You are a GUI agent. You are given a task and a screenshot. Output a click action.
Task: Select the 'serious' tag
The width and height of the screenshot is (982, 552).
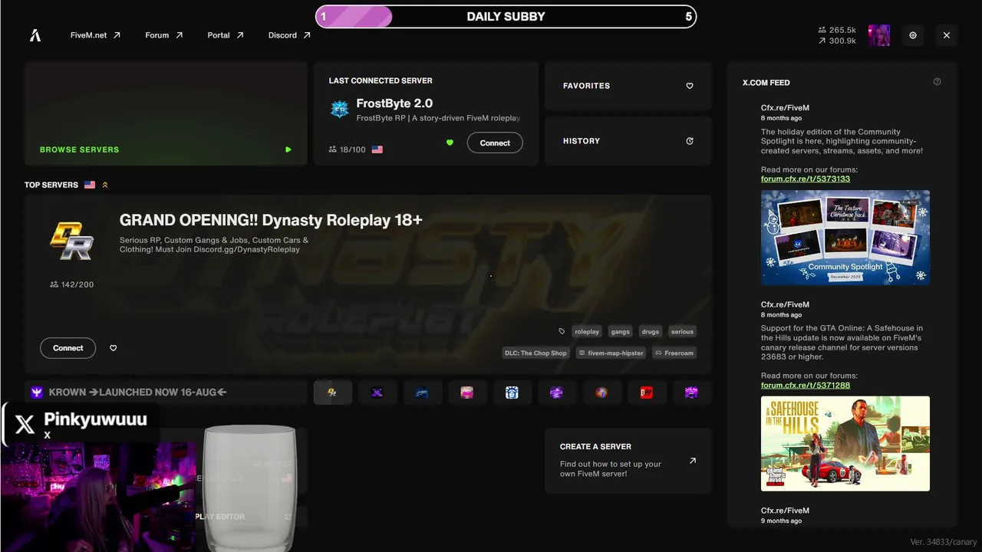[x=682, y=331]
